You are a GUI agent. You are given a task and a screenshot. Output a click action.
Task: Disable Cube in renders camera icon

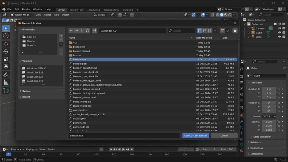[284, 32]
